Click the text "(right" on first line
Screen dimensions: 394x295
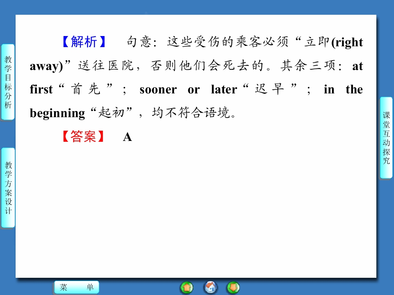click(x=347, y=42)
